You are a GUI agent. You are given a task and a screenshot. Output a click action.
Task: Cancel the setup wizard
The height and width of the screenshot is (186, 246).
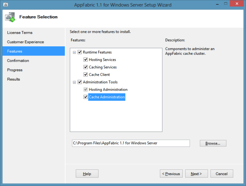[x=222, y=174]
